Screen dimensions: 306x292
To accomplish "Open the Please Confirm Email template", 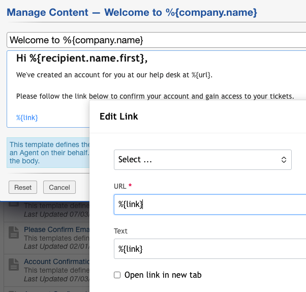I will [56, 229].
